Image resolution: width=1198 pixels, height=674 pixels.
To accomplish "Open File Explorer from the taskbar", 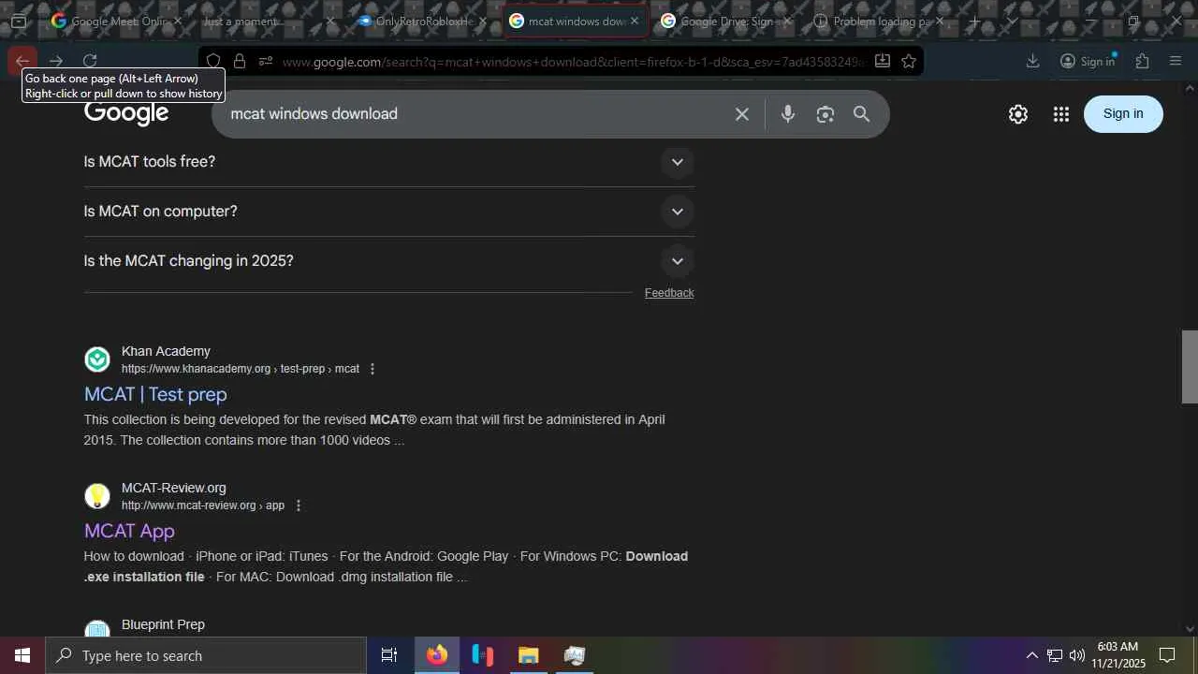I will pos(528,655).
